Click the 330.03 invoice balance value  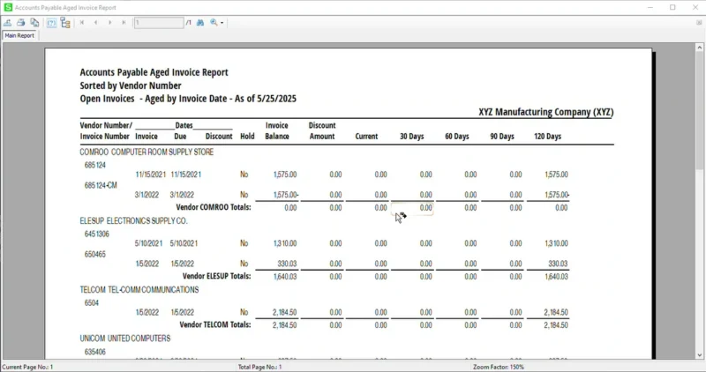(286, 264)
